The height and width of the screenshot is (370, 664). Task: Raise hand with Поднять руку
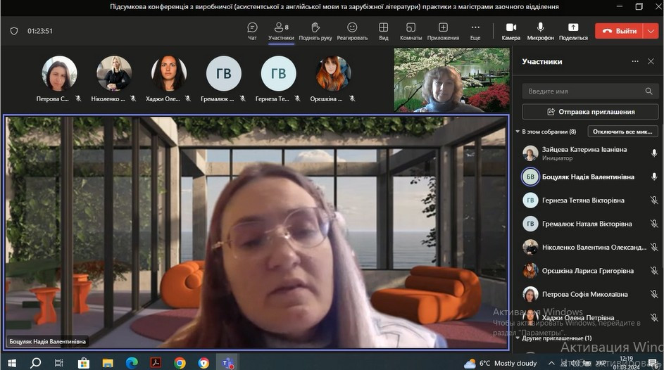[315, 31]
